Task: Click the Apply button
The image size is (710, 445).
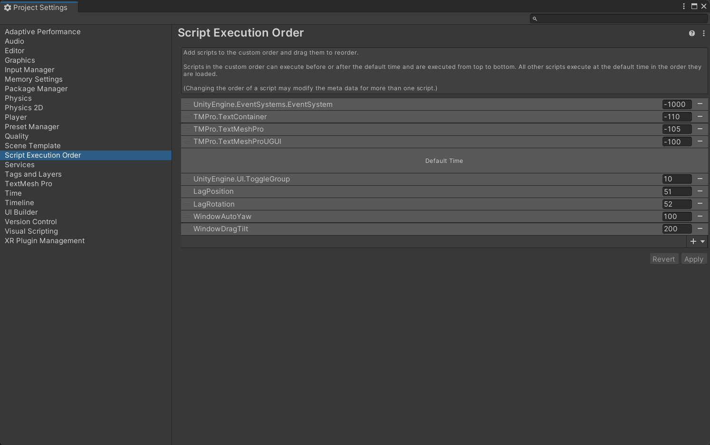Action: (x=693, y=259)
